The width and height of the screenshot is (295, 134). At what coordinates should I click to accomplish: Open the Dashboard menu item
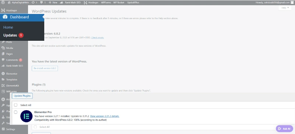pos(22,17)
